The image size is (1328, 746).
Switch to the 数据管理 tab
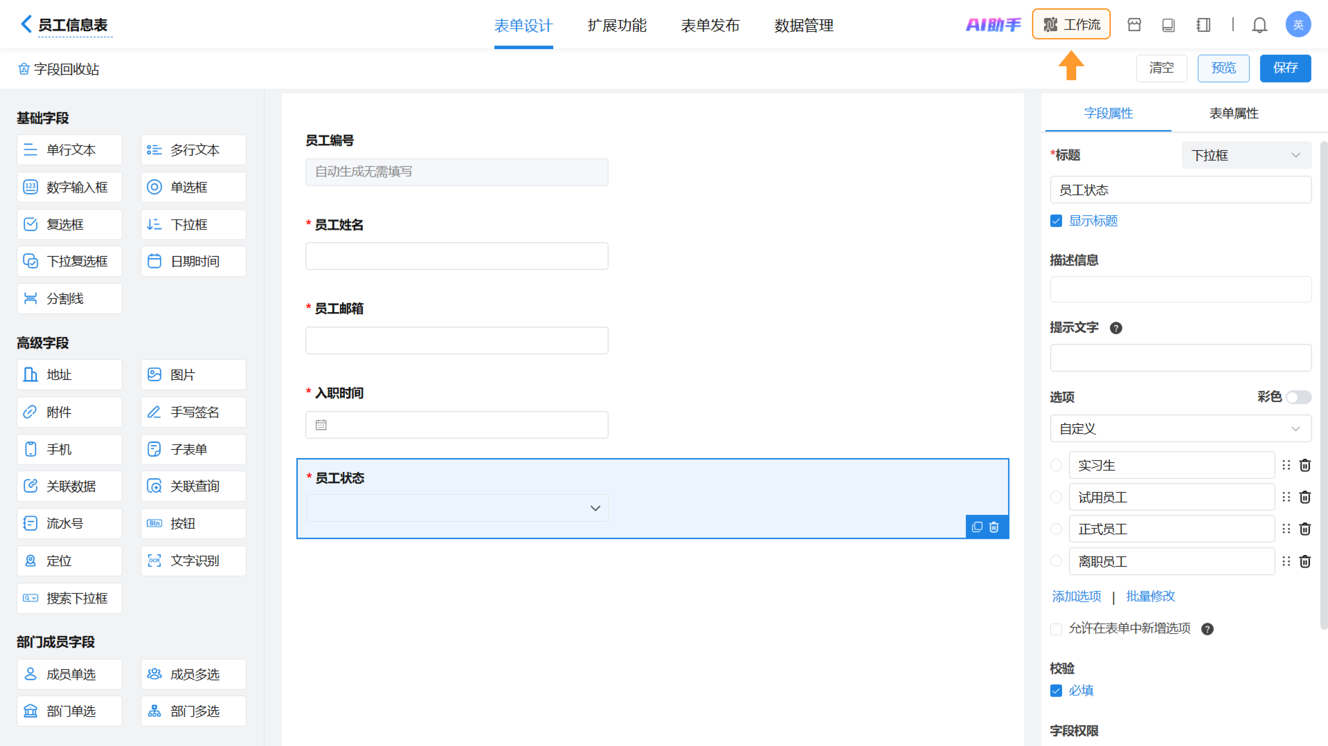[x=804, y=25]
